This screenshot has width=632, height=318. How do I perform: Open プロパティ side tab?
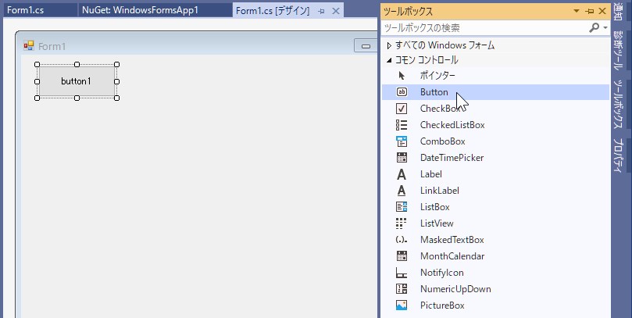point(617,155)
